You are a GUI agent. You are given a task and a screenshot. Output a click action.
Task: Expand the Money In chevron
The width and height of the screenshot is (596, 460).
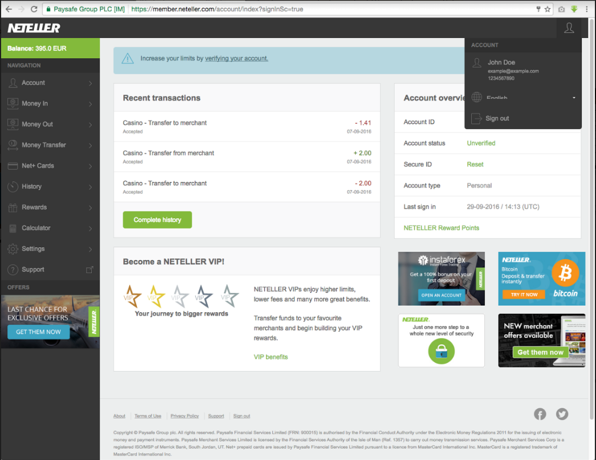click(91, 104)
